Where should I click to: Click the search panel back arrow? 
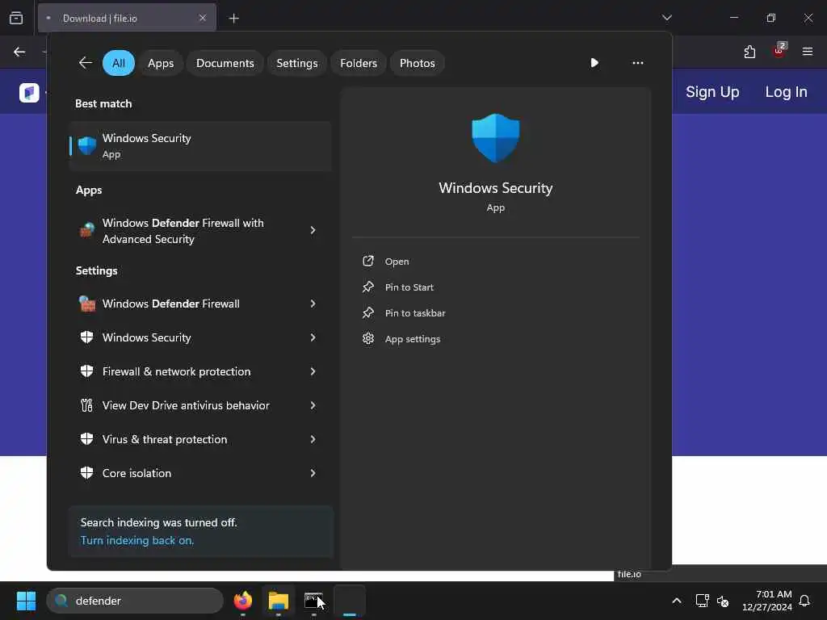[x=86, y=63]
